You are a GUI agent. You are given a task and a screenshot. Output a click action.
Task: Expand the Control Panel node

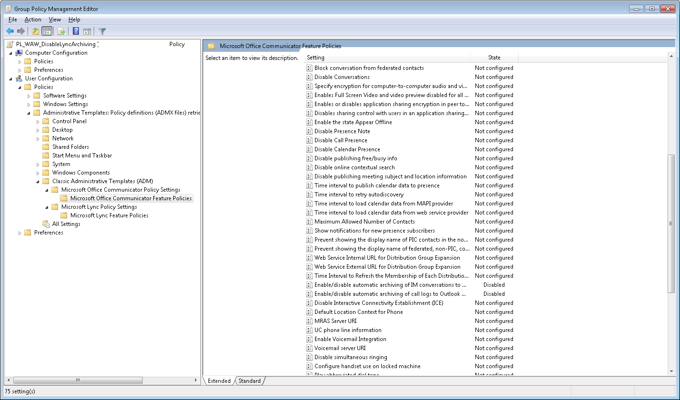tap(38, 122)
